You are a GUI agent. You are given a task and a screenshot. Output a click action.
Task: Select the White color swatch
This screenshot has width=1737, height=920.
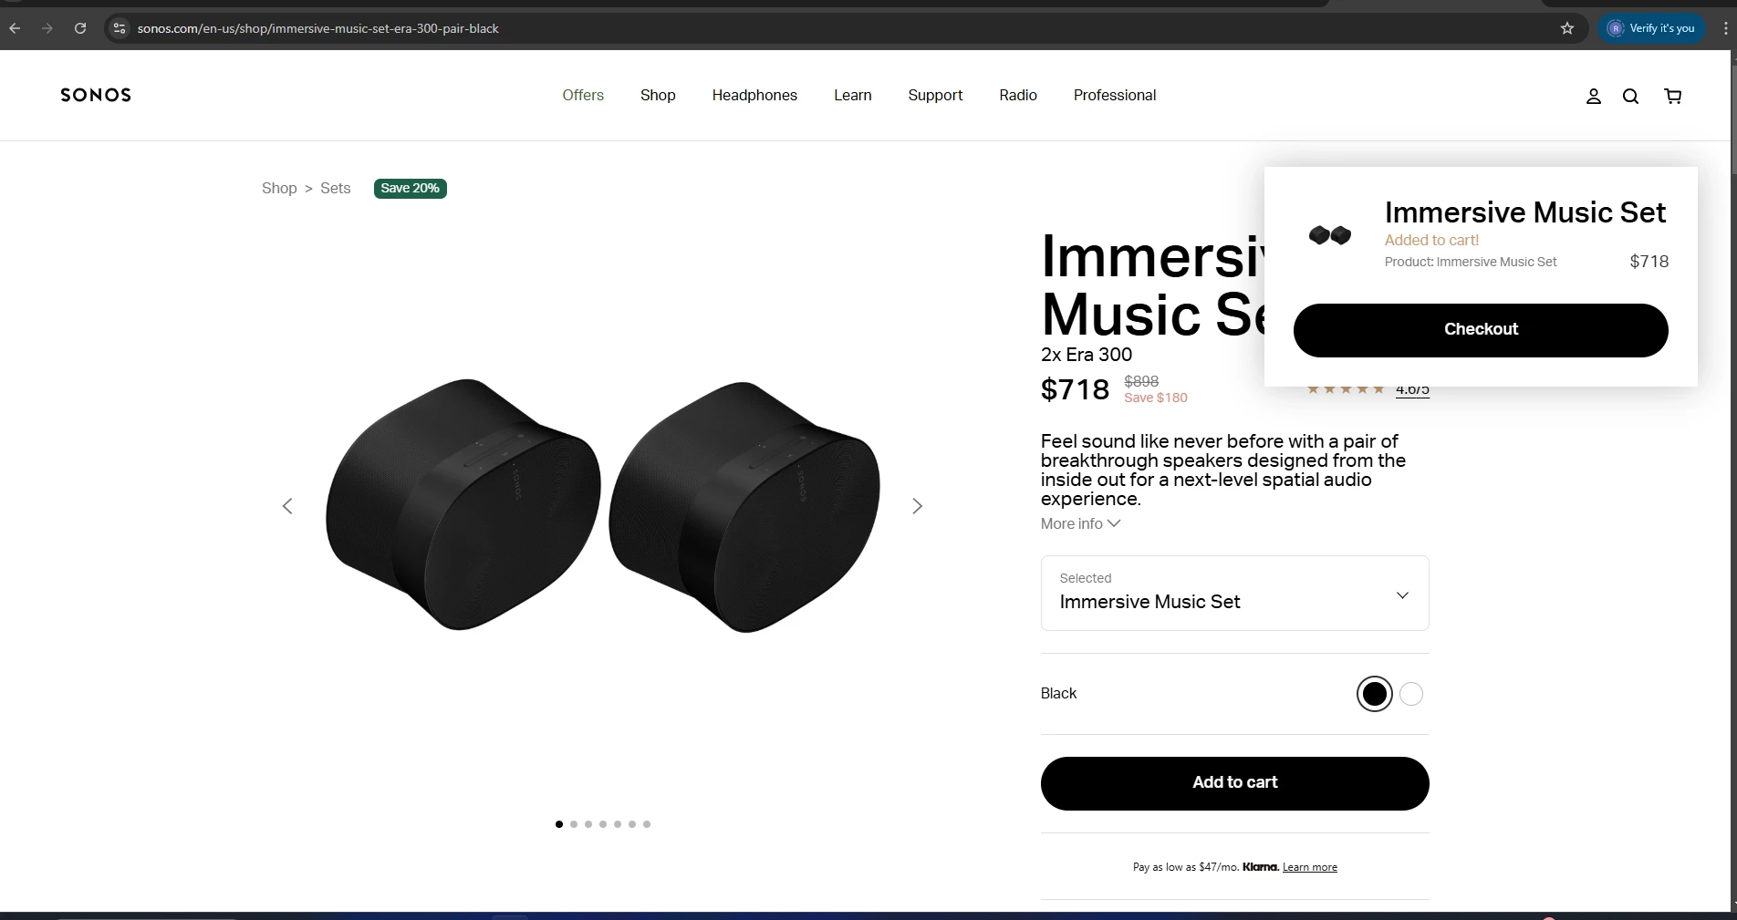point(1411,694)
